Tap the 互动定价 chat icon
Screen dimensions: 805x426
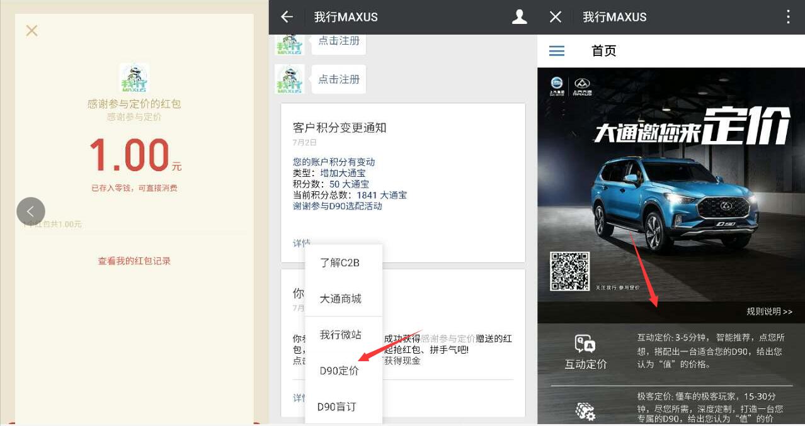click(585, 344)
